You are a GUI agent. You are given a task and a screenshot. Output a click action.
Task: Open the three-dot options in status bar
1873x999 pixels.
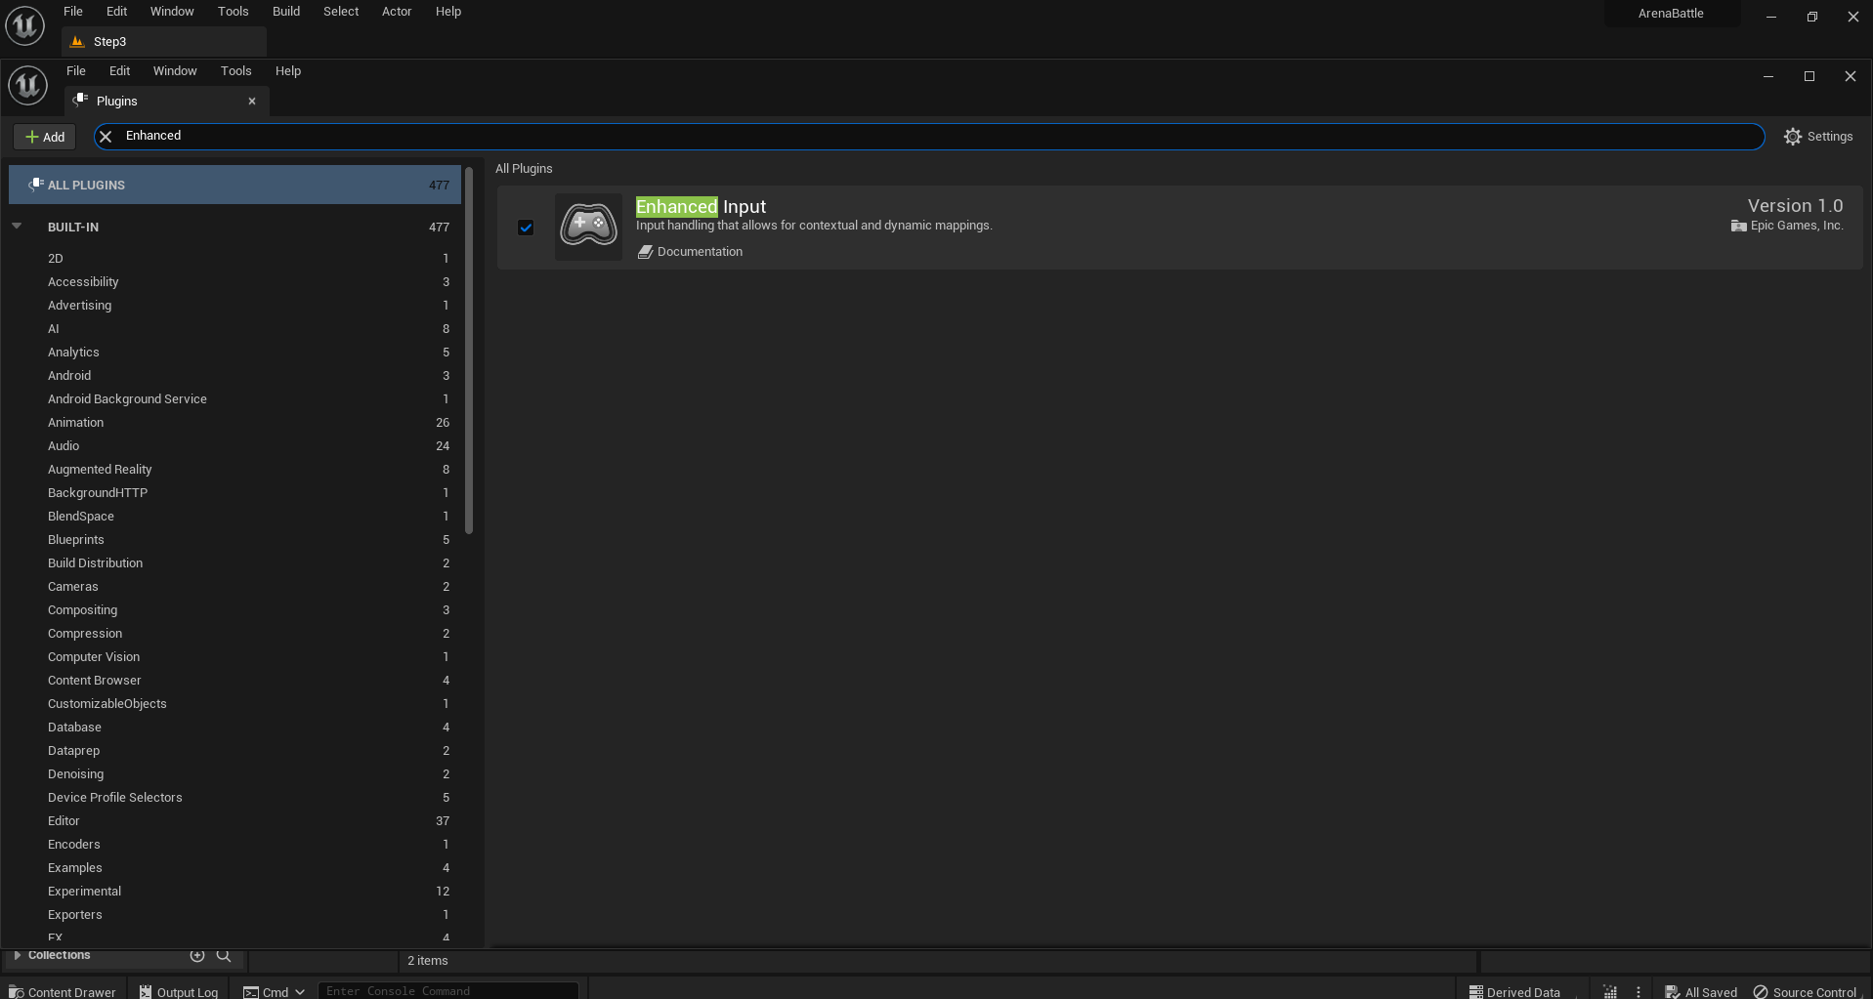[x=1639, y=991]
